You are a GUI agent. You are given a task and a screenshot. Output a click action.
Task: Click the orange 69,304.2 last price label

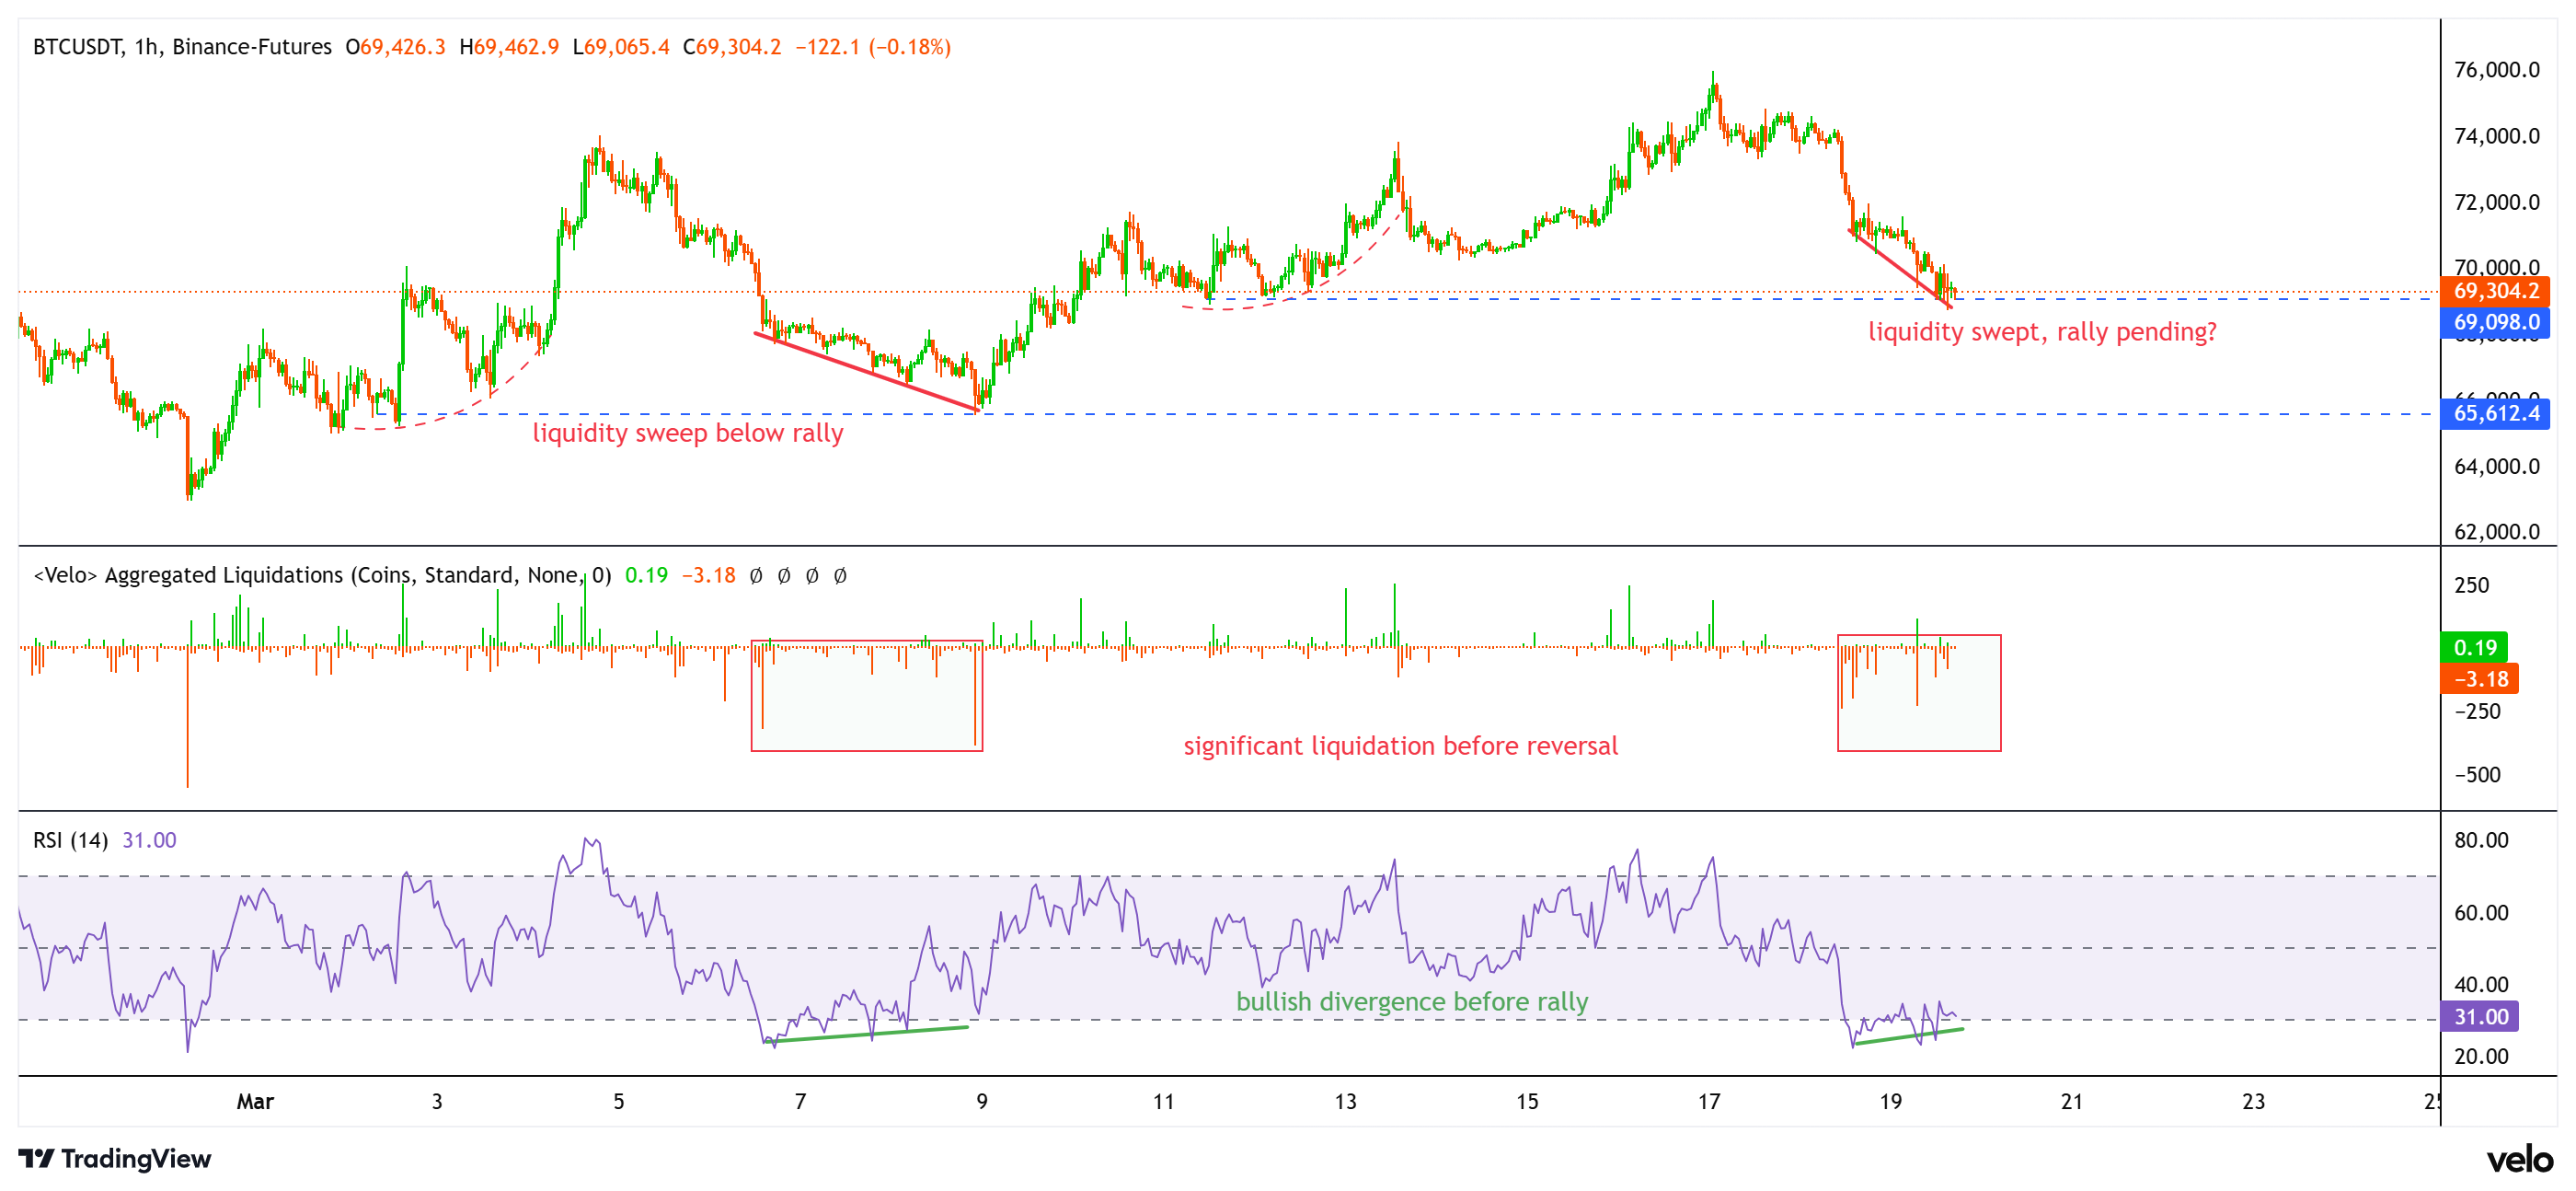click(2495, 295)
